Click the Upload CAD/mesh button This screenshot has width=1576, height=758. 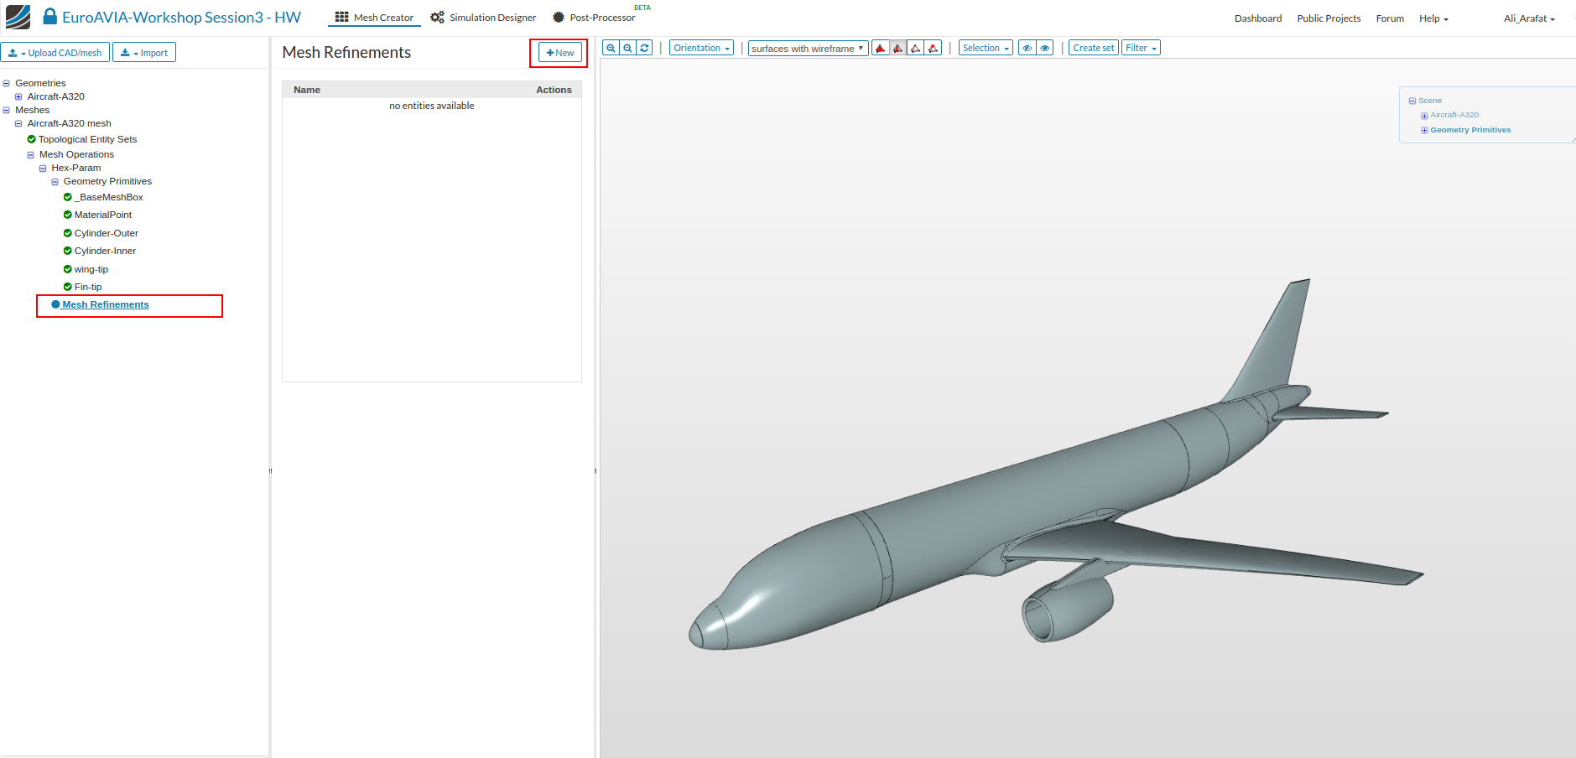(x=55, y=53)
